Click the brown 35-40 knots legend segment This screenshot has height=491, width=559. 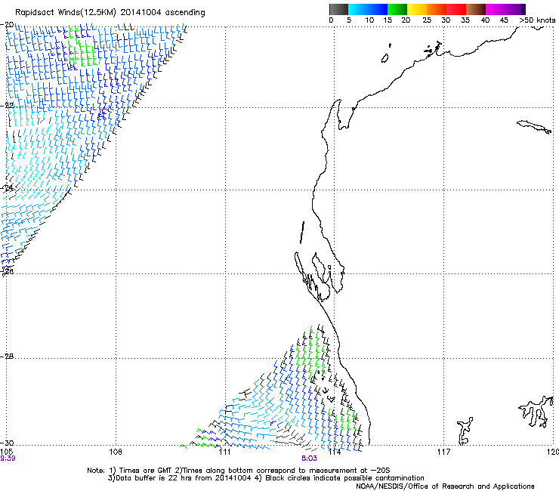click(x=476, y=9)
